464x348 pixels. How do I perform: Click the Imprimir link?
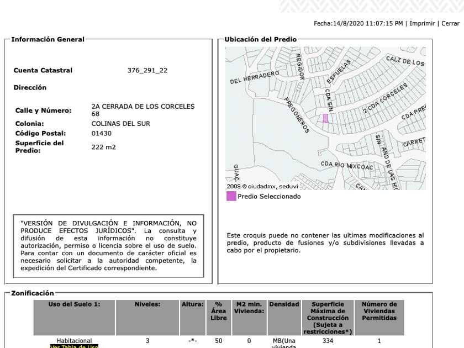tap(422, 24)
